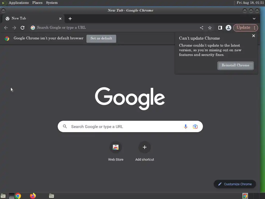The width and height of the screenshot is (265, 199).
Task: Open the side panel icon
Action: pyautogui.click(x=220, y=27)
